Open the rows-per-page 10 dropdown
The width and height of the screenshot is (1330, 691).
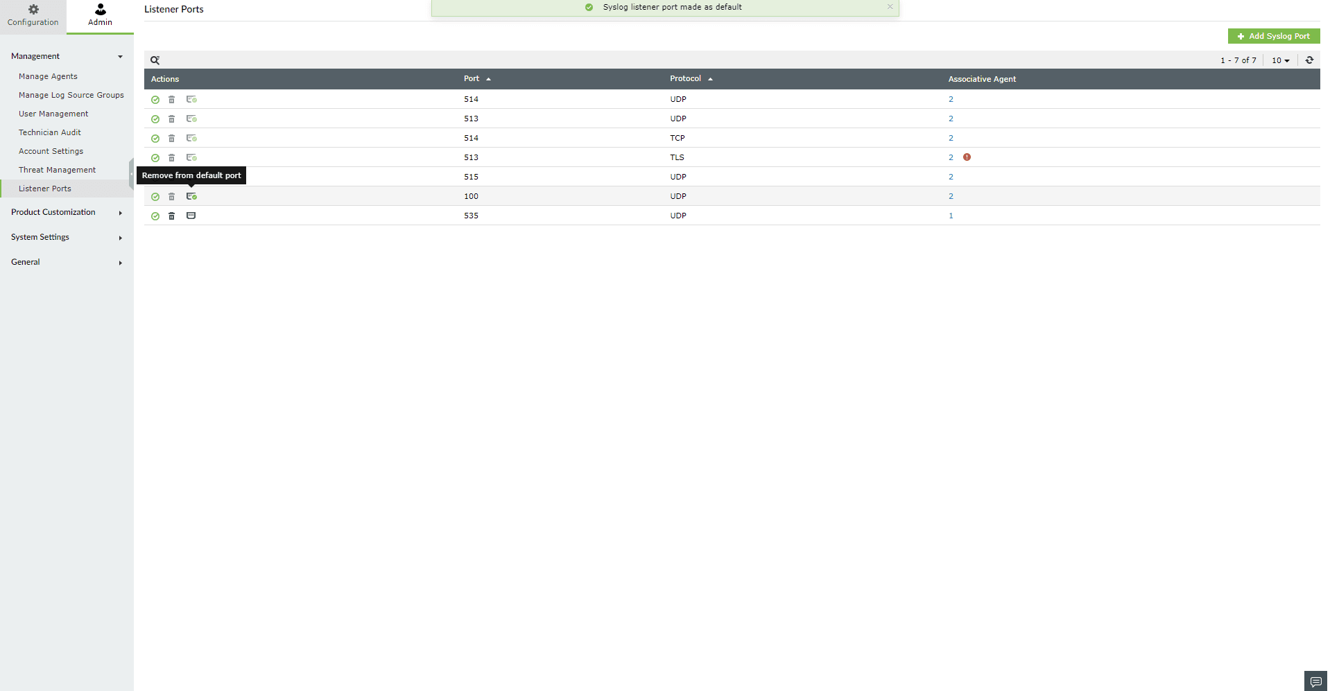pyautogui.click(x=1280, y=60)
